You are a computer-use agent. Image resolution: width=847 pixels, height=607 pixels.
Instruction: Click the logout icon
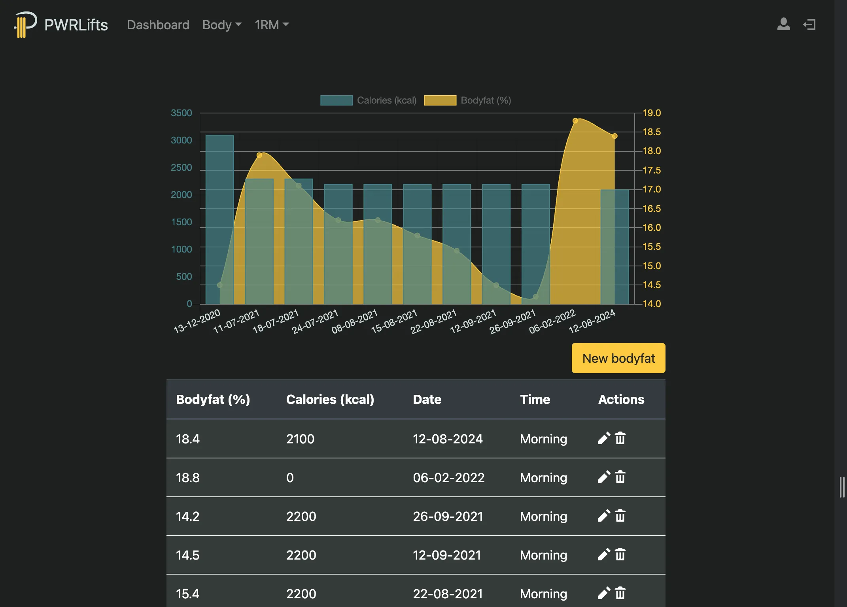(809, 25)
